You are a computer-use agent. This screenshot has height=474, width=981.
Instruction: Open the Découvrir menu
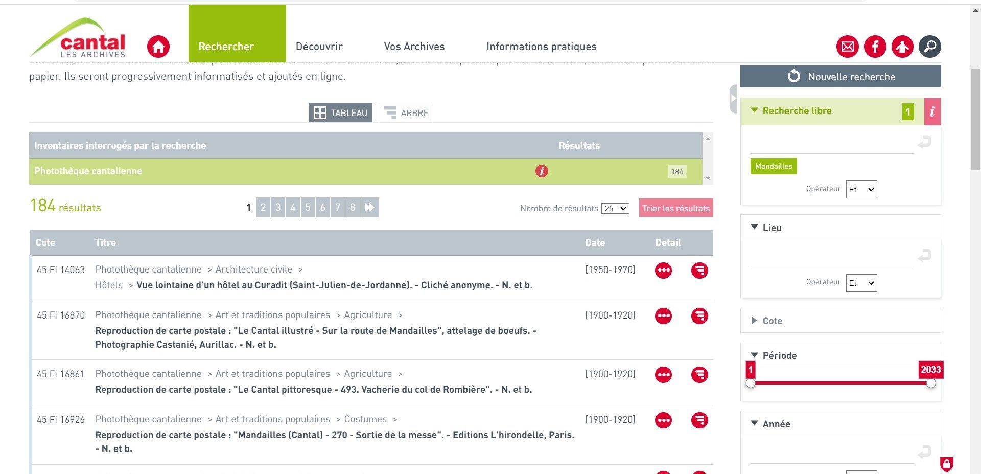coord(319,47)
